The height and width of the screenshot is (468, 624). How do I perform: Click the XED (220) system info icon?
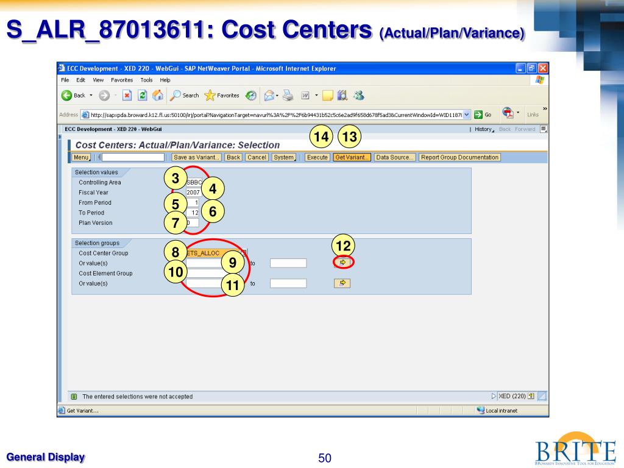[531, 396]
